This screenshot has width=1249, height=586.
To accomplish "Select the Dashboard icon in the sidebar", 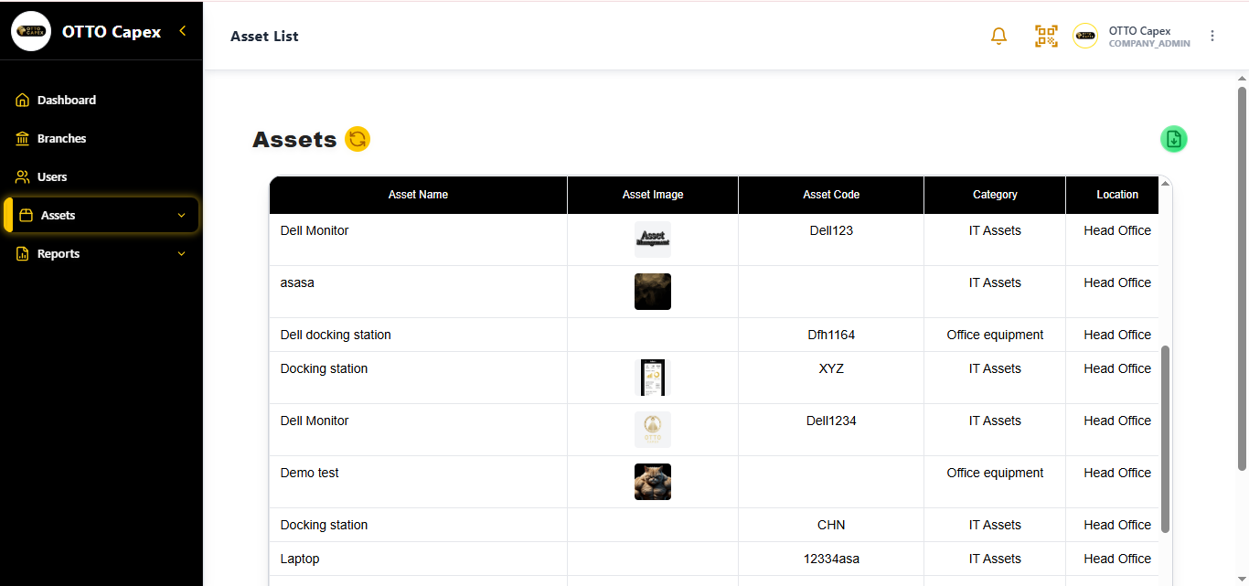I will click(22, 100).
